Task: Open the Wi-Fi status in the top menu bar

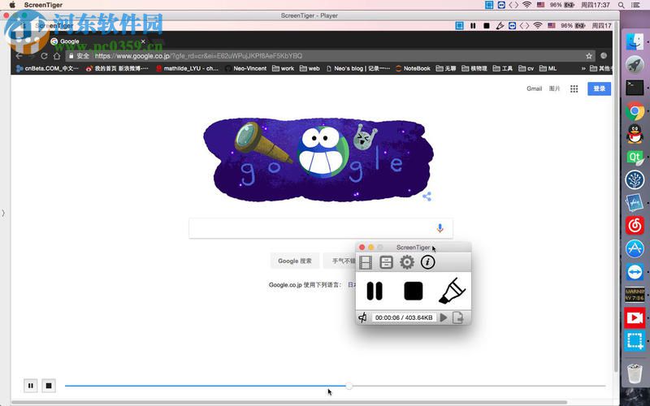Action: pyautogui.click(x=526, y=5)
